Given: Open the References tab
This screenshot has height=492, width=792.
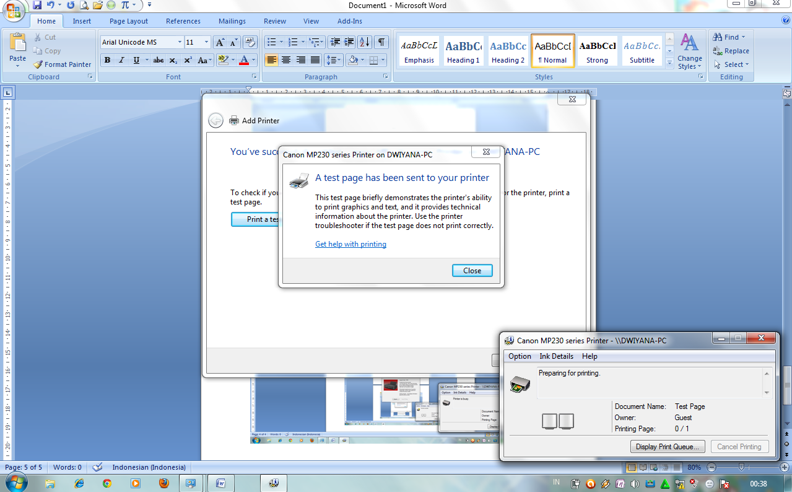Looking at the screenshot, I should tap(183, 21).
